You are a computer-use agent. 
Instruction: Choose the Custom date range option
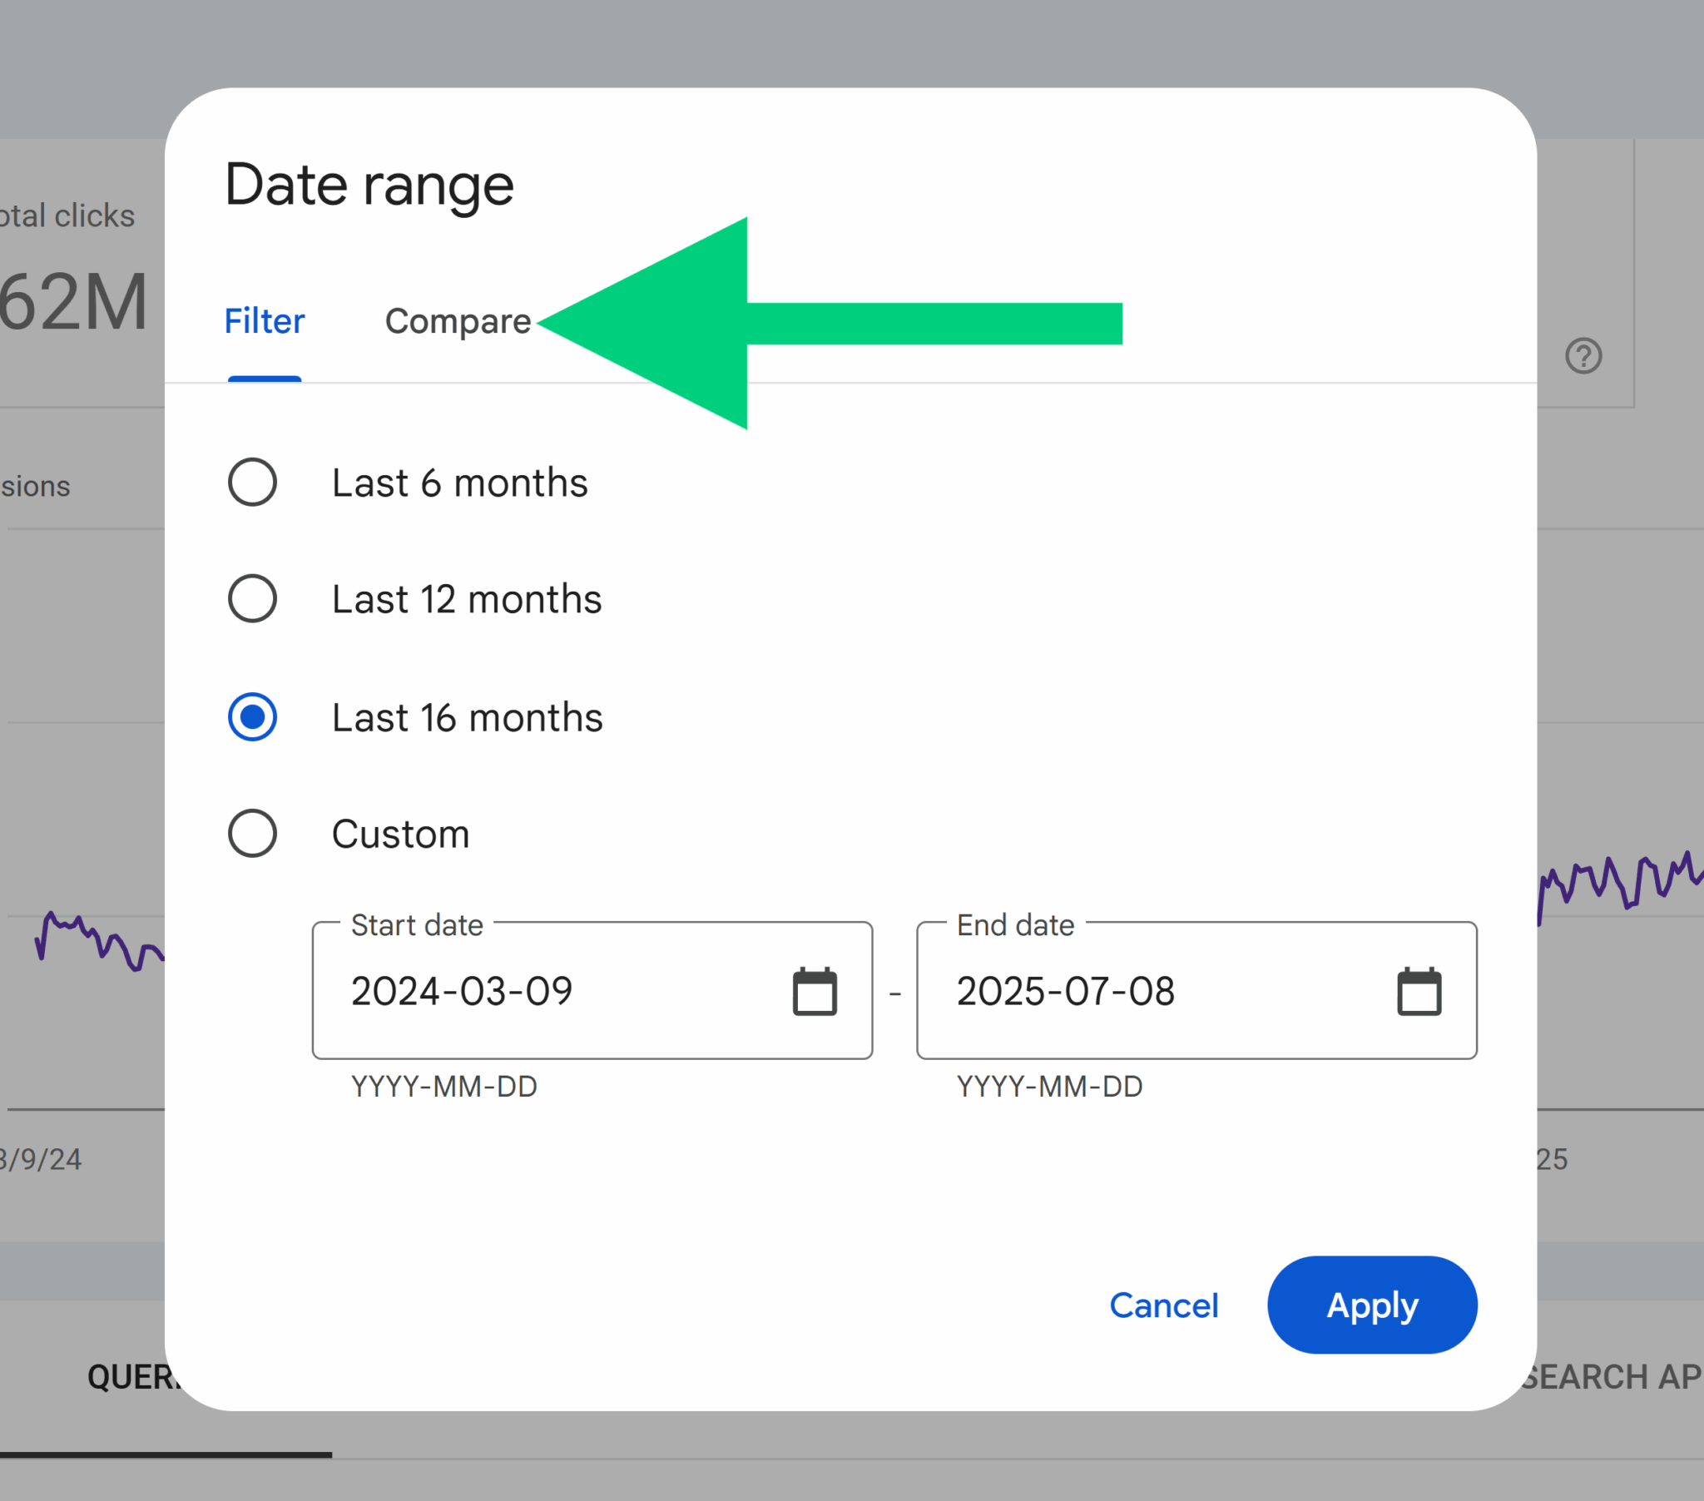252,833
